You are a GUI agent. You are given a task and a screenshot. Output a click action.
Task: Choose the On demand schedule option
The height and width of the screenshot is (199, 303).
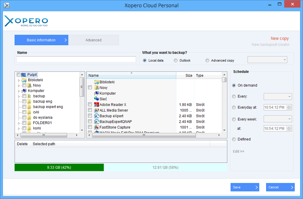coord(234,85)
